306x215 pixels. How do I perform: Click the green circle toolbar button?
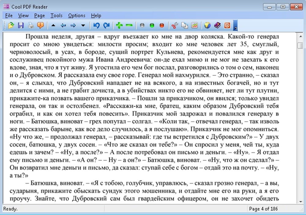pos(152,26)
